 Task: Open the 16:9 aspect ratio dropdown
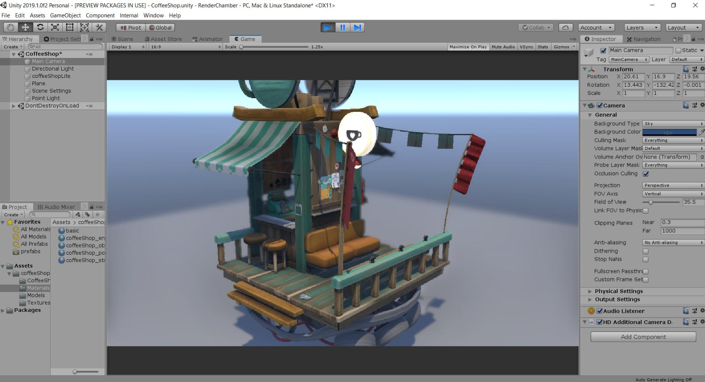click(x=186, y=47)
